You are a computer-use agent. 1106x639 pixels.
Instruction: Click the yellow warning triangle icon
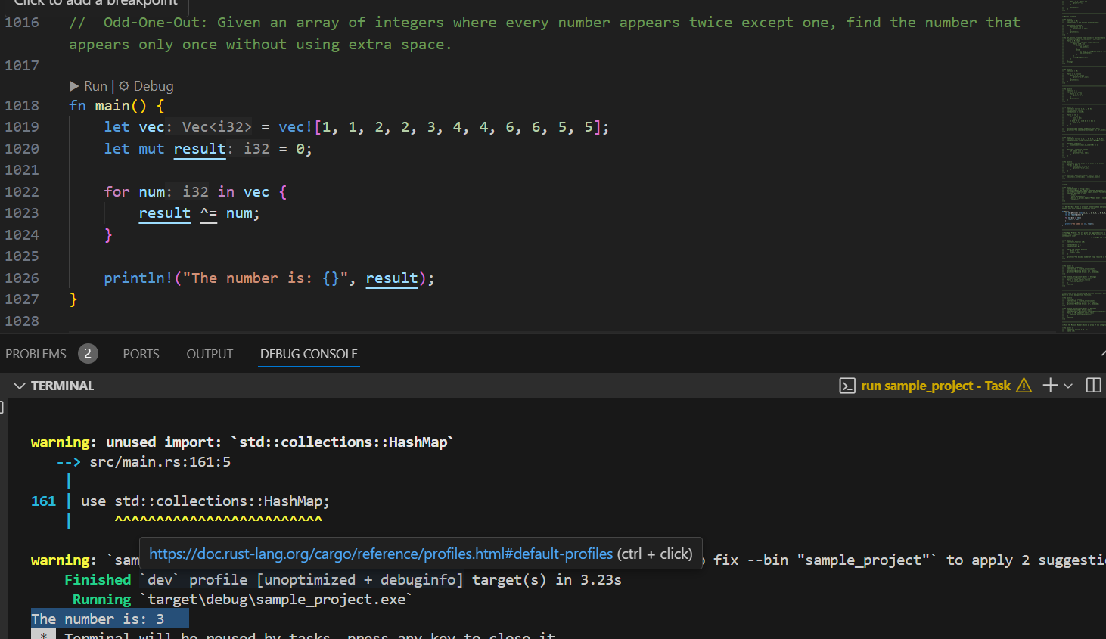point(1024,386)
